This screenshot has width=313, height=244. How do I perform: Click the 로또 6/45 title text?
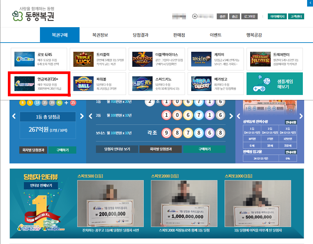click(45, 55)
